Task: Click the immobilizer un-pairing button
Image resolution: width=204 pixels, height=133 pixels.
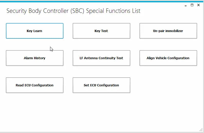Action: 168,31
